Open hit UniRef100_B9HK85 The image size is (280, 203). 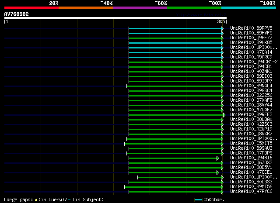tap(251, 43)
